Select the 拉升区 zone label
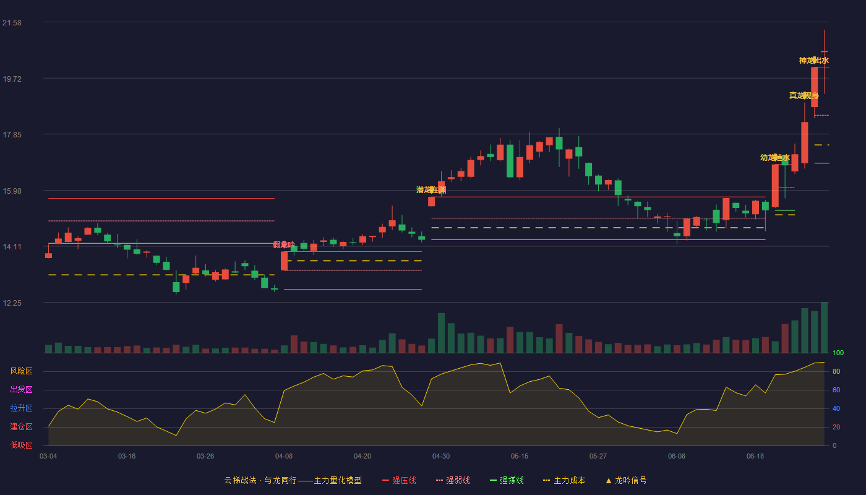Image resolution: width=866 pixels, height=495 pixels. click(21, 408)
